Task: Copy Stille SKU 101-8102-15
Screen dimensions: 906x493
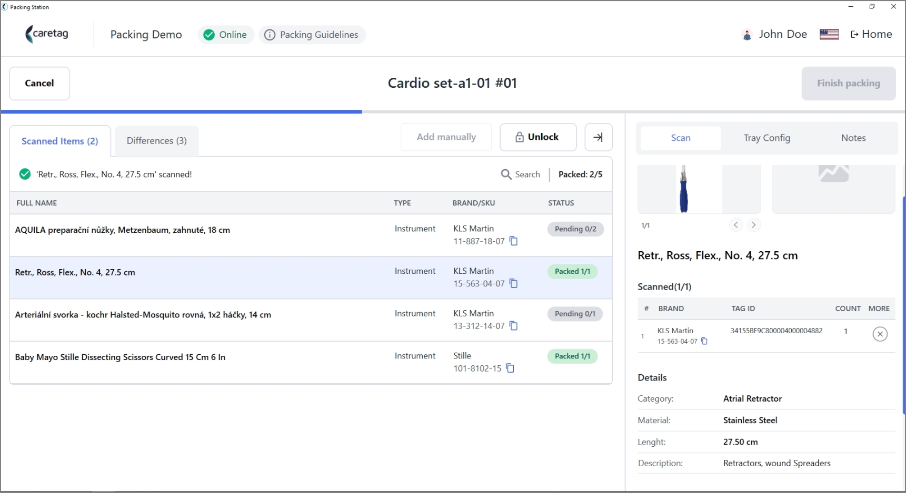Action: [x=510, y=368]
